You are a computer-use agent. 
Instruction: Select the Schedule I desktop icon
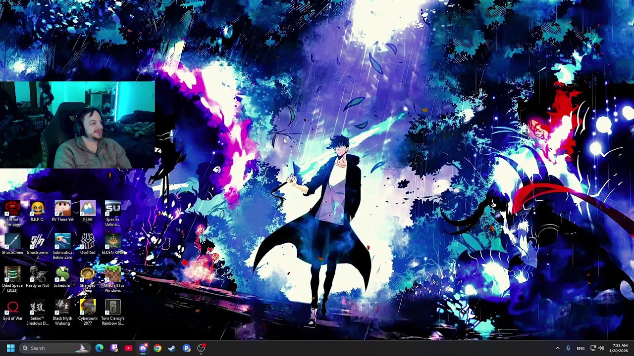pos(62,277)
